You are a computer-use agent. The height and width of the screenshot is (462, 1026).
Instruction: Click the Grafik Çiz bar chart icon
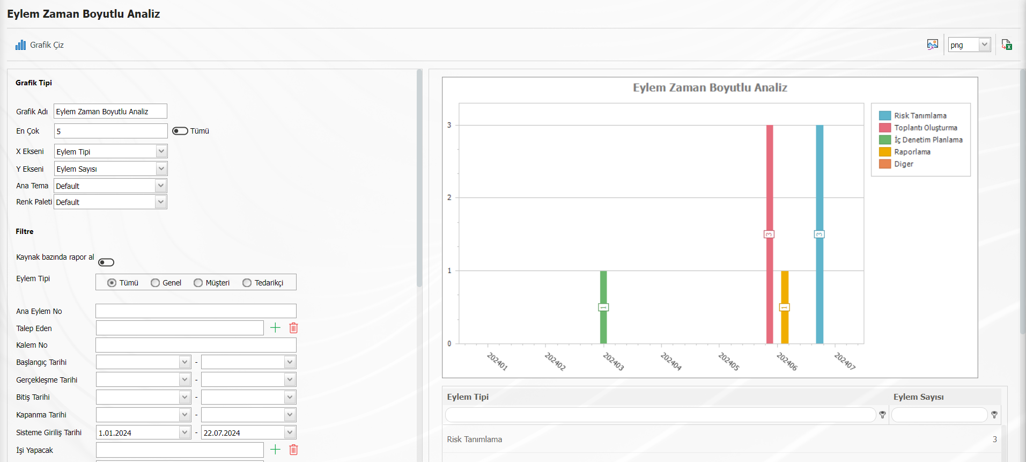[x=20, y=45]
